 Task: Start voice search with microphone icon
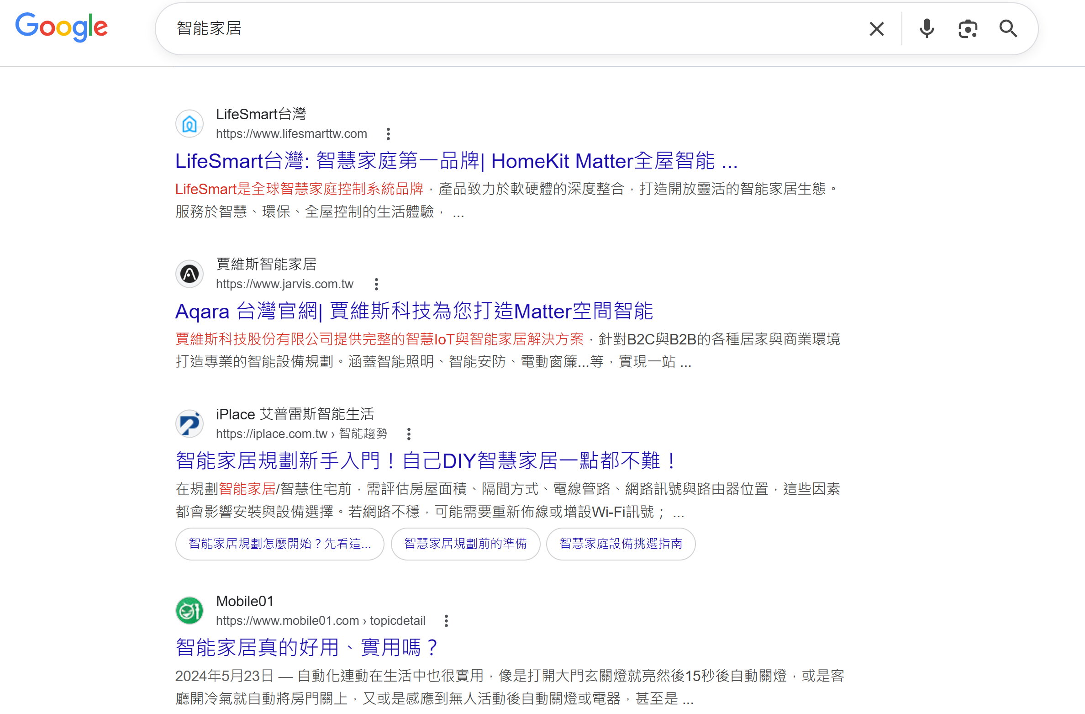pyautogui.click(x=927, y=29)
